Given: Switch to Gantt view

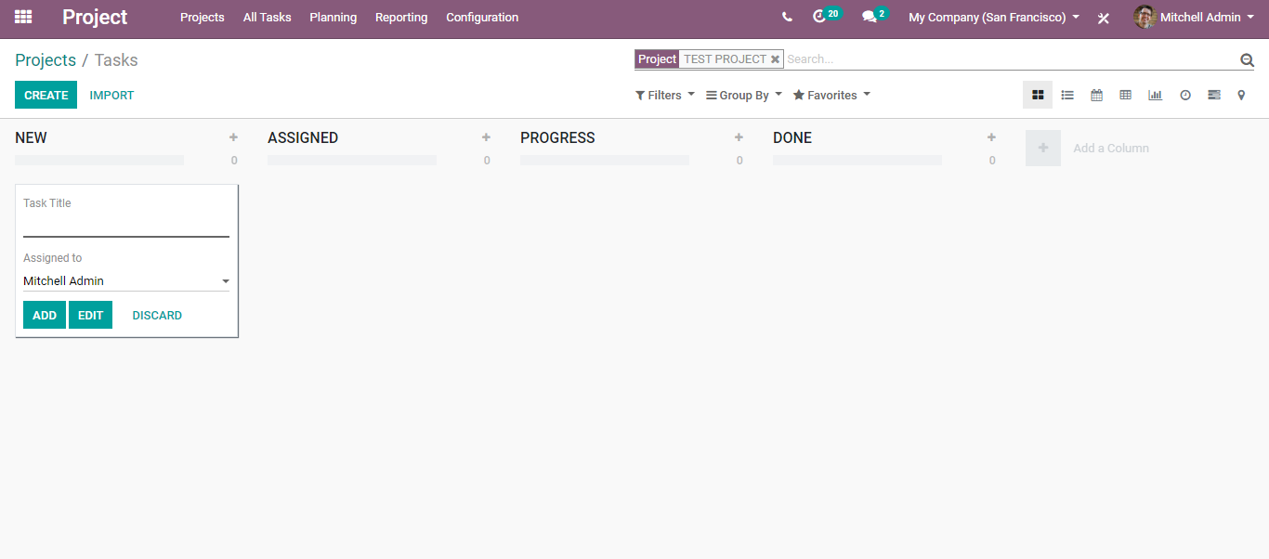Looking at the screenshot, I should coord(1214,95).
